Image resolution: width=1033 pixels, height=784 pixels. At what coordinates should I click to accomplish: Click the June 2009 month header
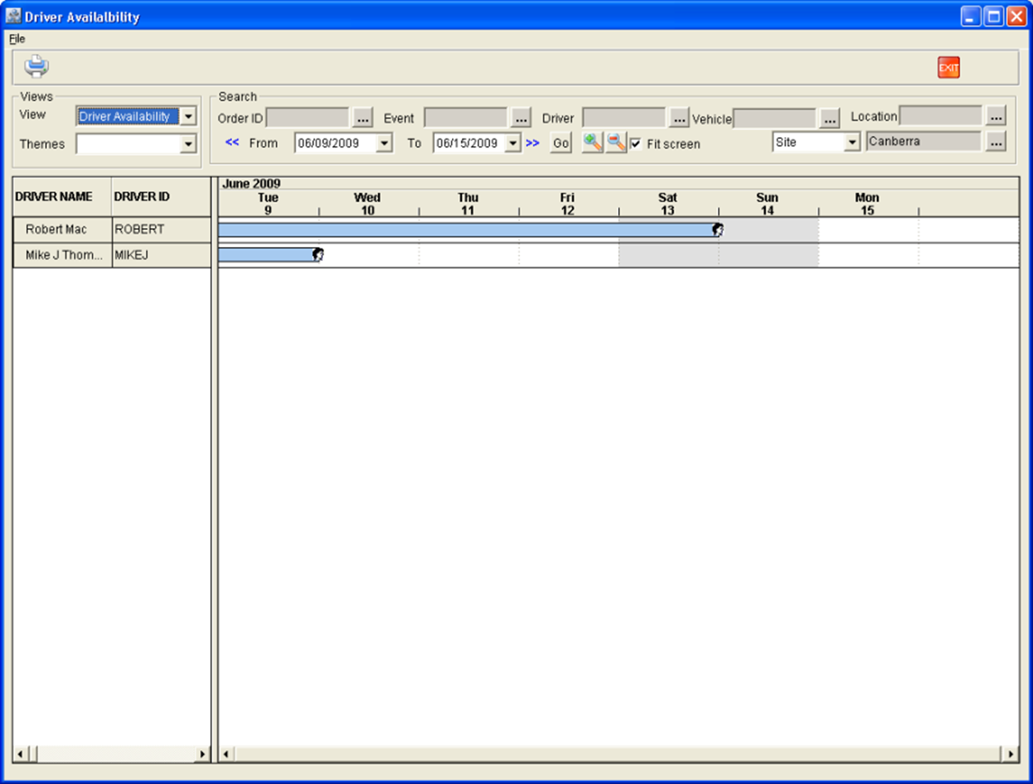(x=252, y=184)
